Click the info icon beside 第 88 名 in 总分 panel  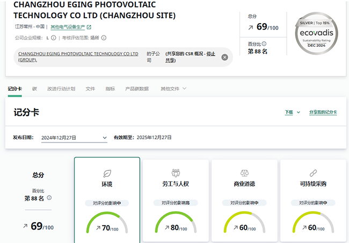(x=49, y=198)
